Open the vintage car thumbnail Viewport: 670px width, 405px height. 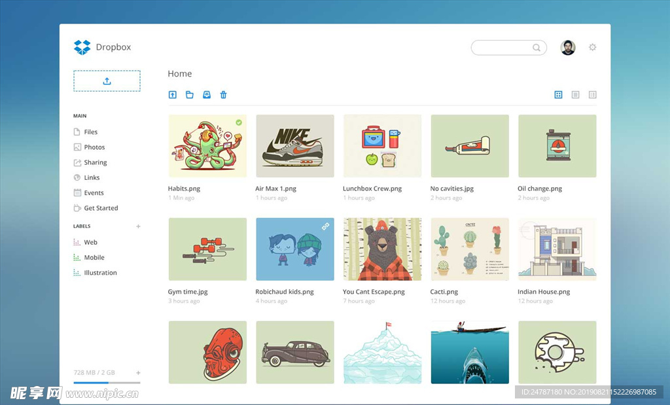(295, 353)
